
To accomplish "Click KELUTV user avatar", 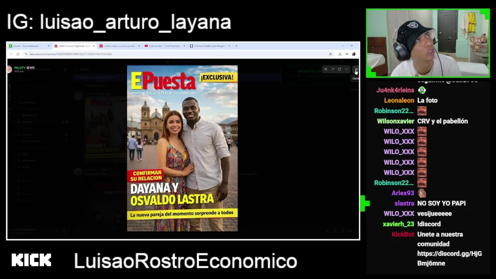I will click(x=10, y=69).
